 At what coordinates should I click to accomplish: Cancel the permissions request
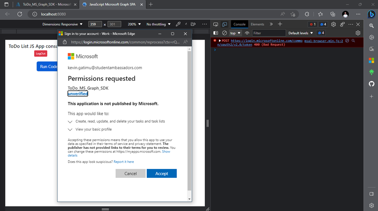click(x=130, y=173)
